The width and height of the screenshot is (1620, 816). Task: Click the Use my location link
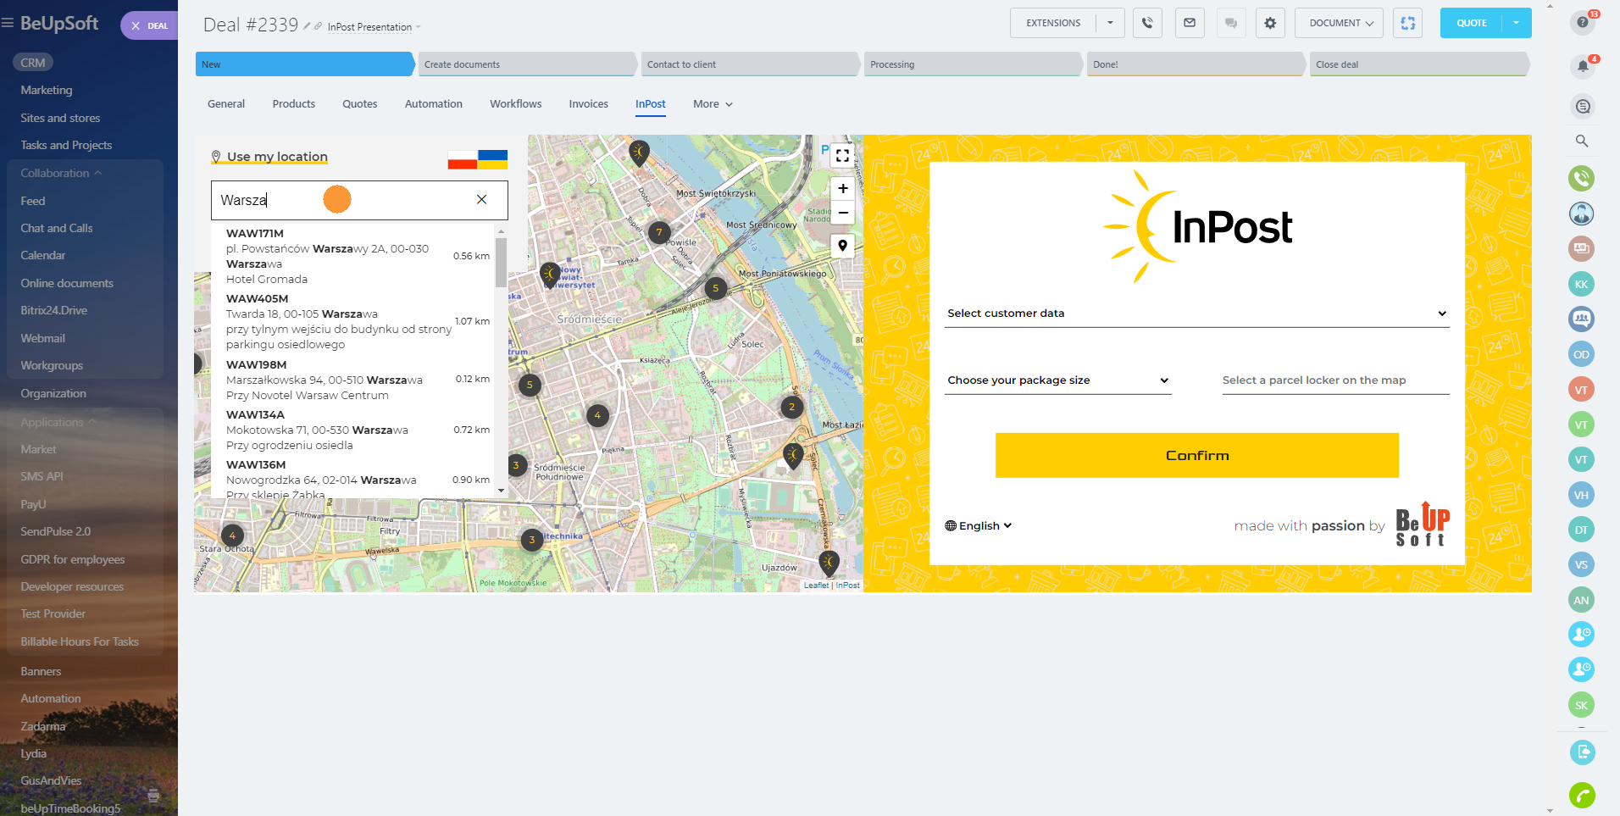point(276,157)
